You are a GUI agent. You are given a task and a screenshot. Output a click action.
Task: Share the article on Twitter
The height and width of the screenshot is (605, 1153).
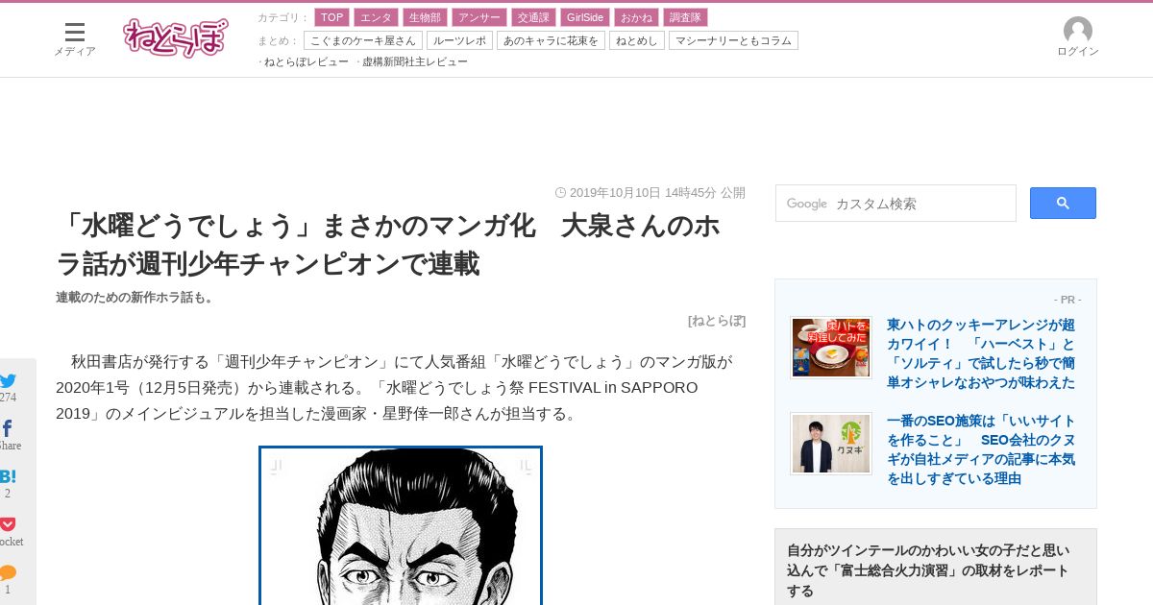point(8,380)
